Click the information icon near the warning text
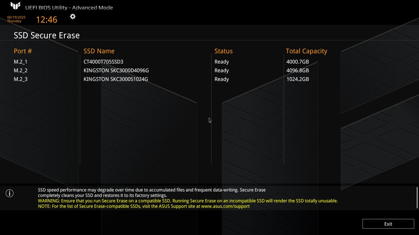Screen dimensions: 419x235 (x=9, y=193)
